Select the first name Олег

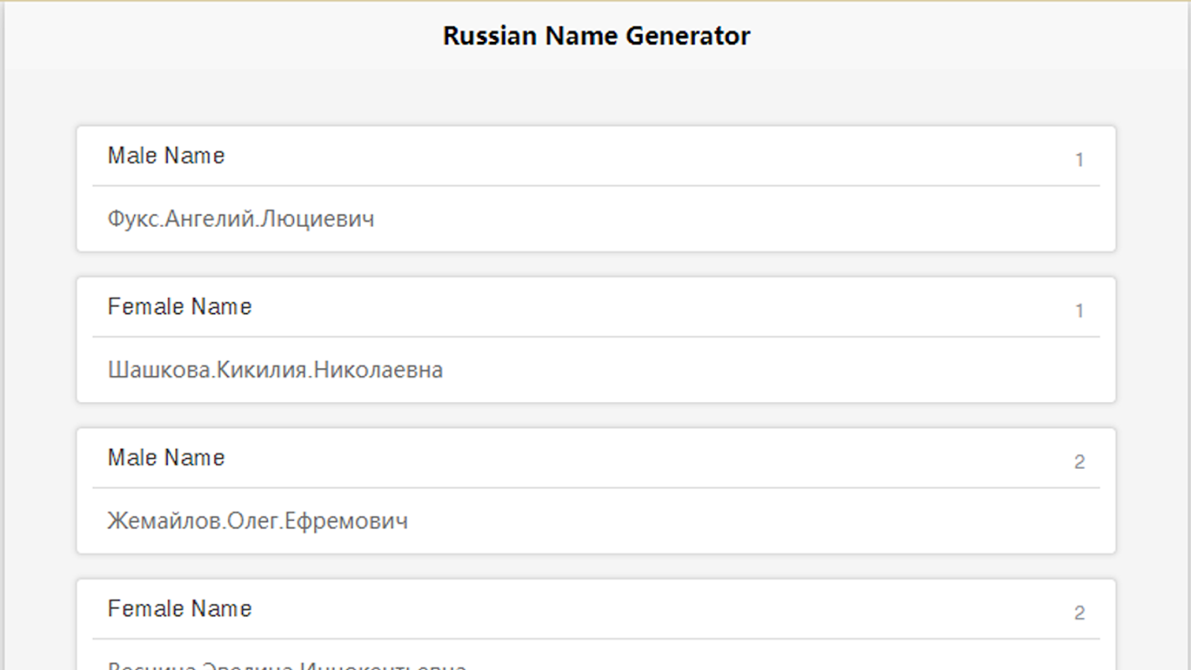[x=253, y=522]
